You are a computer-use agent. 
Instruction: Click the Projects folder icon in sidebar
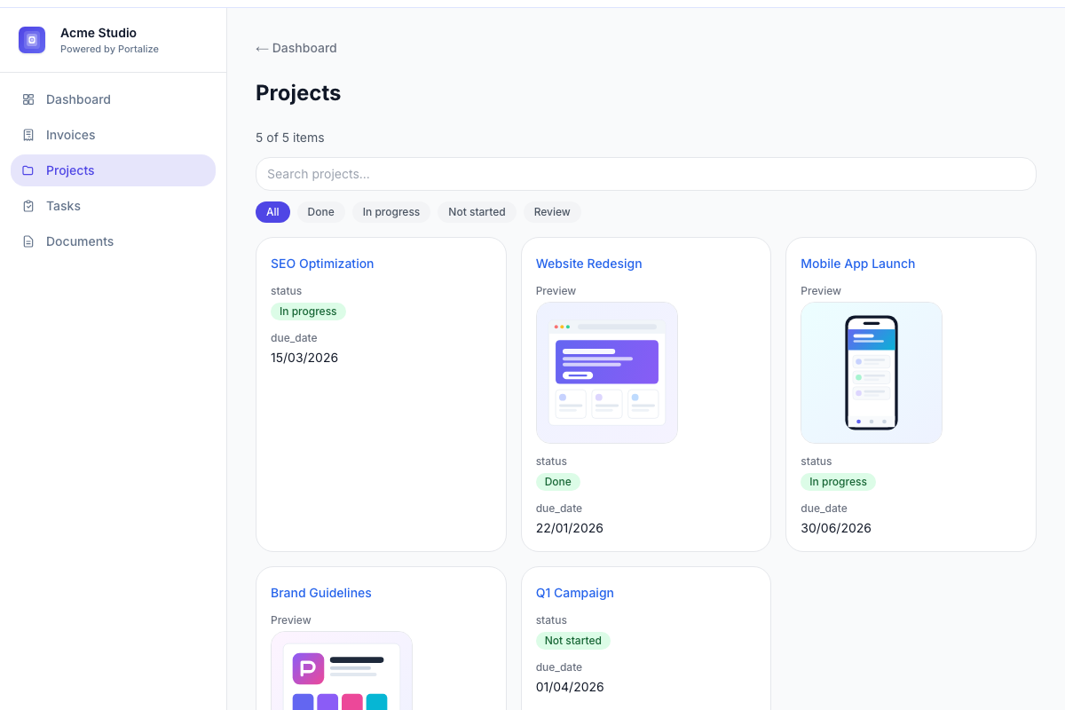tap(28, 170)
